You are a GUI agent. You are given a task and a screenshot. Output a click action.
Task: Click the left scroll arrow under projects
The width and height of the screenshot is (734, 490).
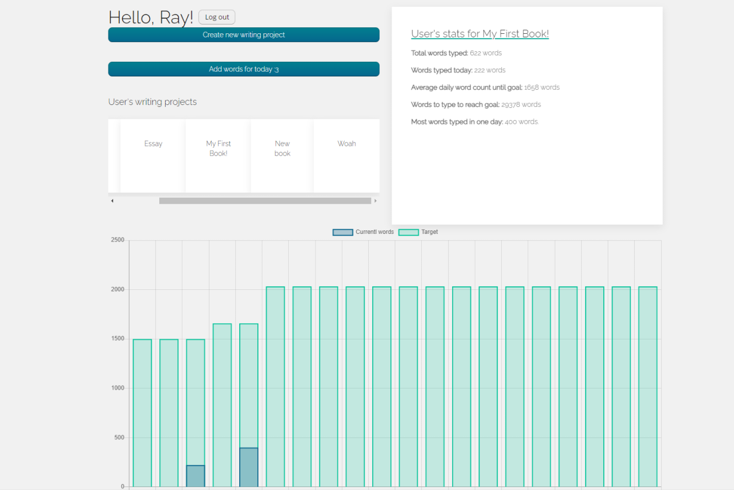(x=112, y=201)
